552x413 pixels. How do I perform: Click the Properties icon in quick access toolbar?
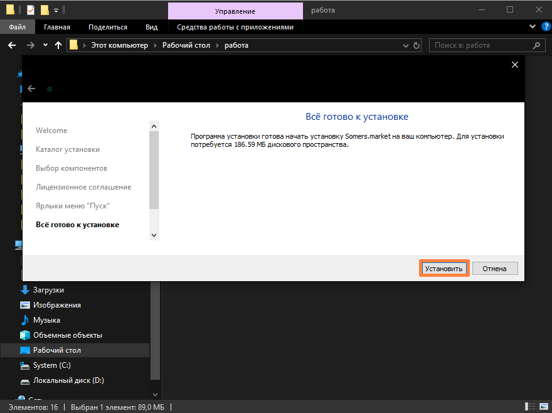pyautogui.click(x=31, y=10)
